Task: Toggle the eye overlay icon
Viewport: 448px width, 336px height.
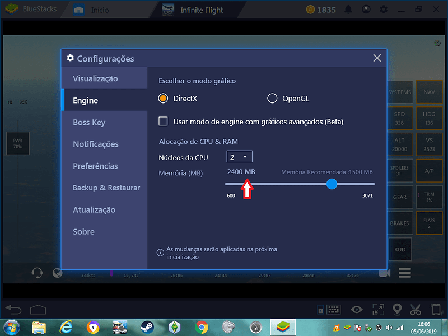Action: coord(357,310)
